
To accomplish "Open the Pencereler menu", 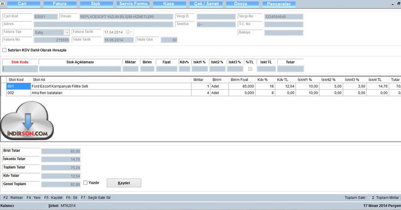I will (279, 4).
